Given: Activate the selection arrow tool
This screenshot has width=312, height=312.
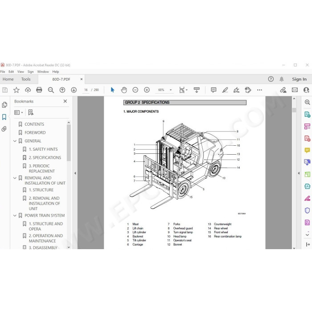Looking at the screenshot, I should click(x=112, y=90).
